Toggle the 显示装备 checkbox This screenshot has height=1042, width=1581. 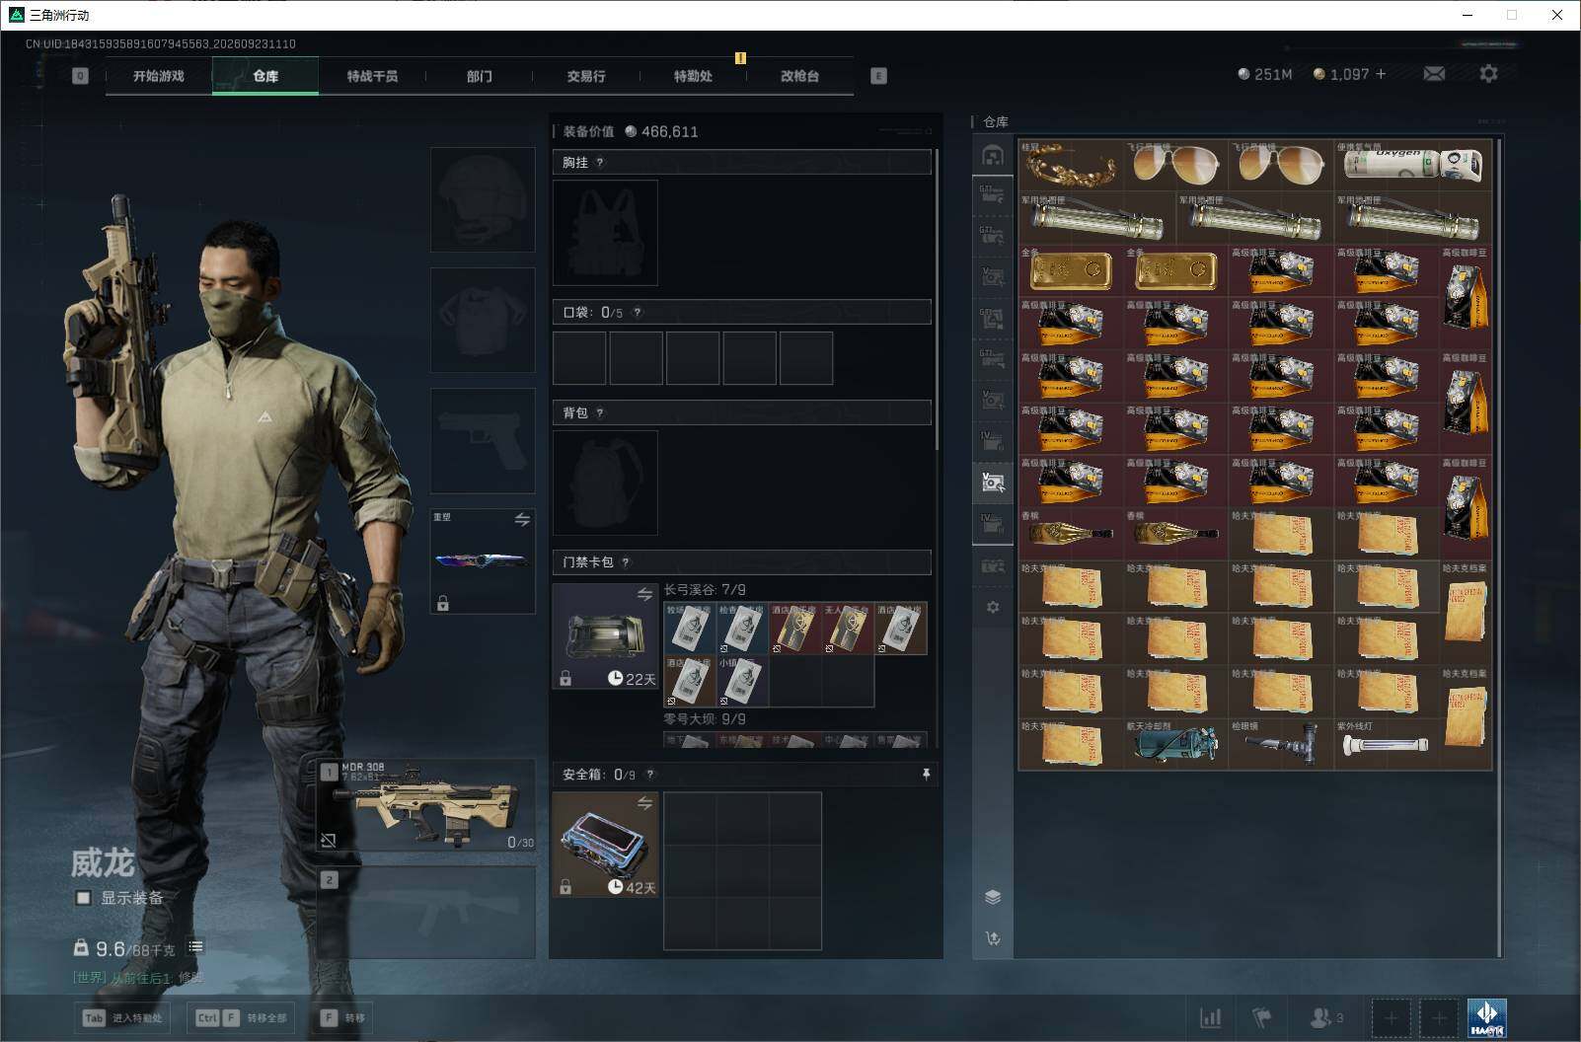(84, 898)
